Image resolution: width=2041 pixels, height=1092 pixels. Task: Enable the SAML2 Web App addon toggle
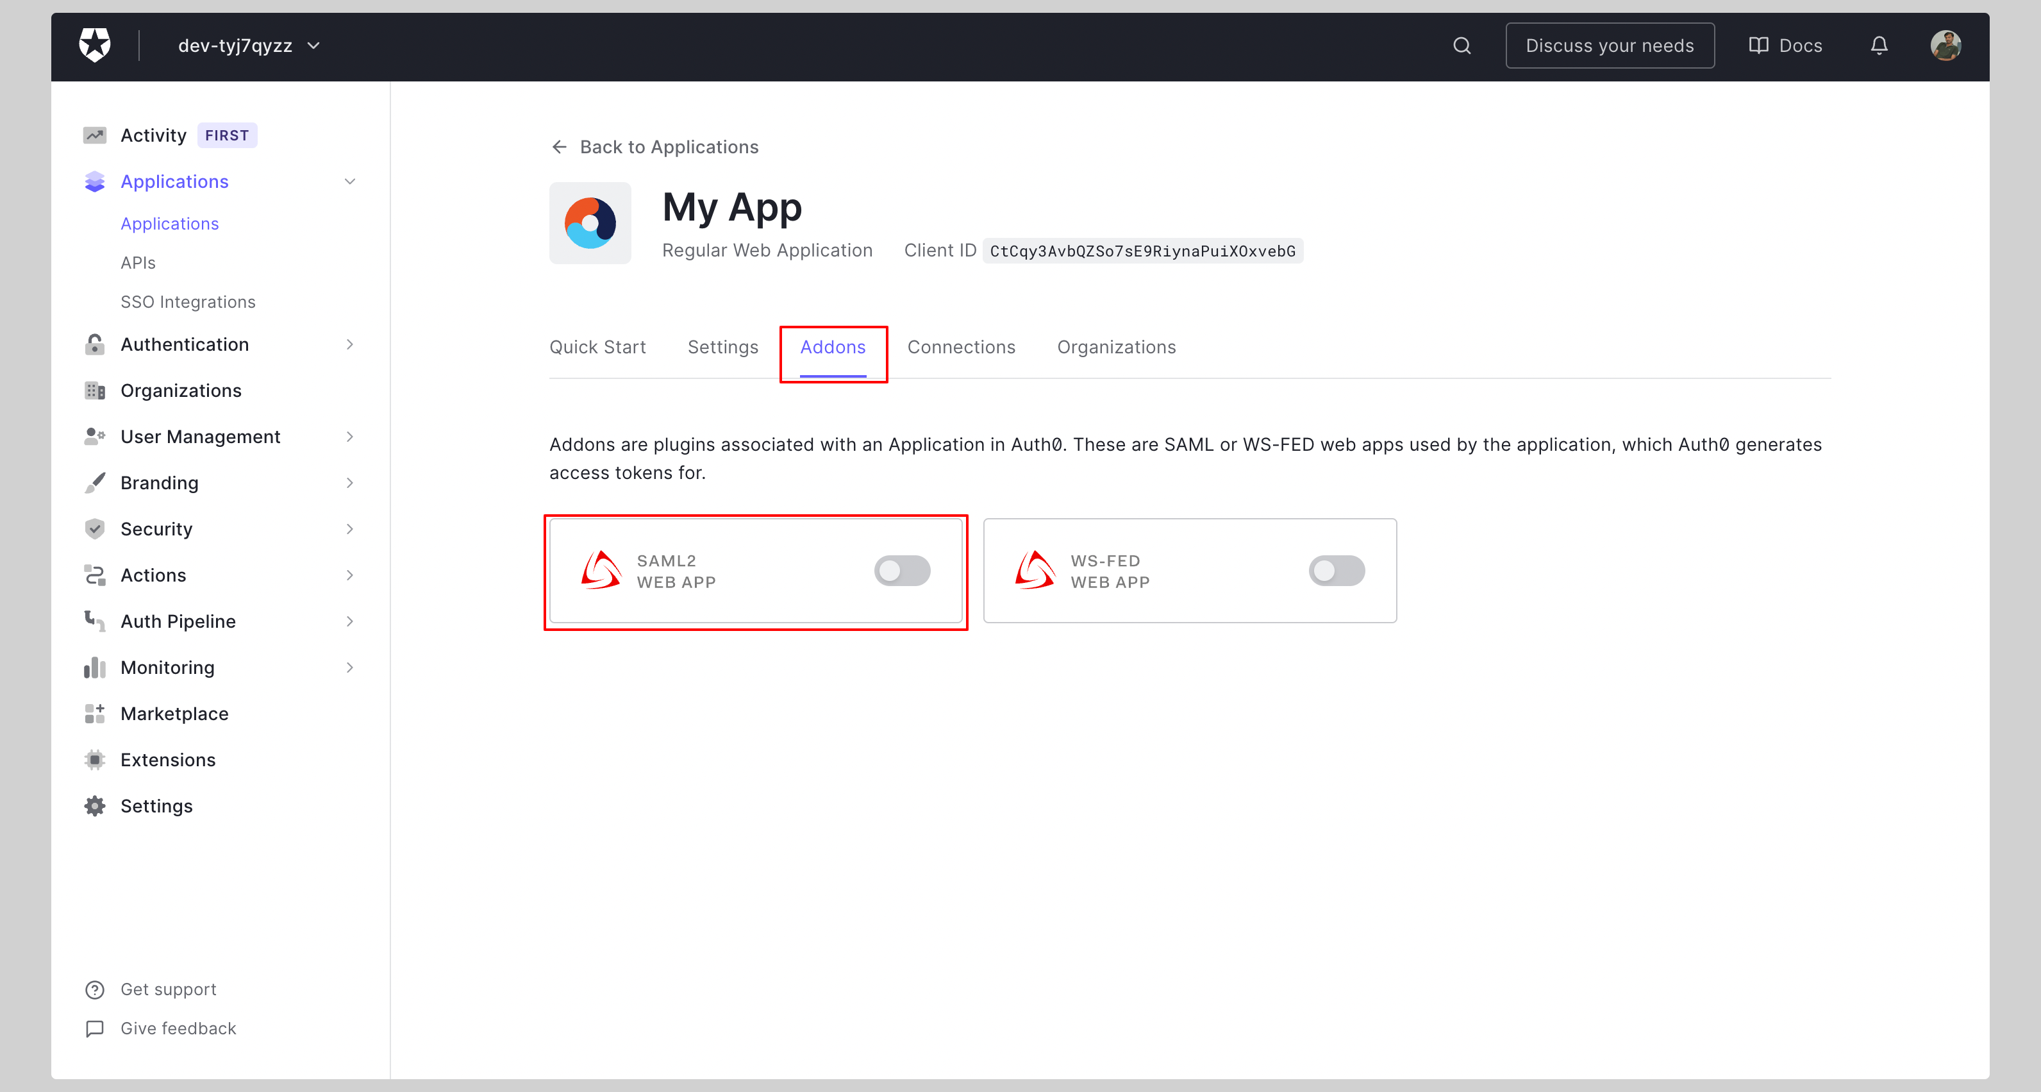click(902, 571)
